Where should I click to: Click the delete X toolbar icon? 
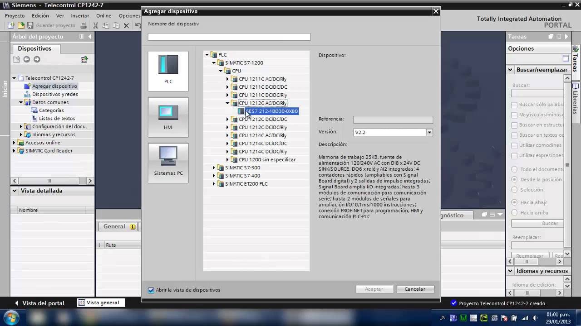pyautogui.click(x=127, y=26)
